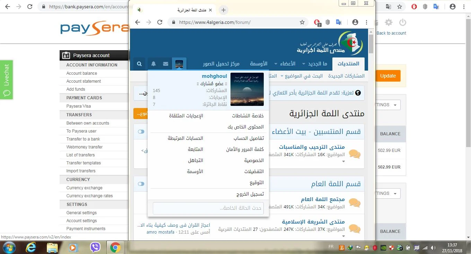Click the forum search magnifier icon
The image size is (471, 254).
click(x=139, y=64)
